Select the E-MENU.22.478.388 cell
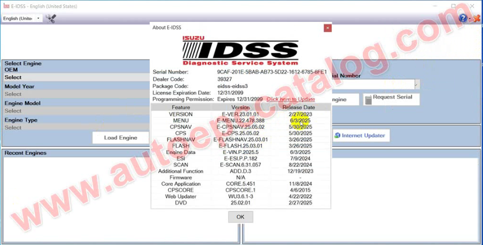483x245 pixels. (x=240, y=120)
